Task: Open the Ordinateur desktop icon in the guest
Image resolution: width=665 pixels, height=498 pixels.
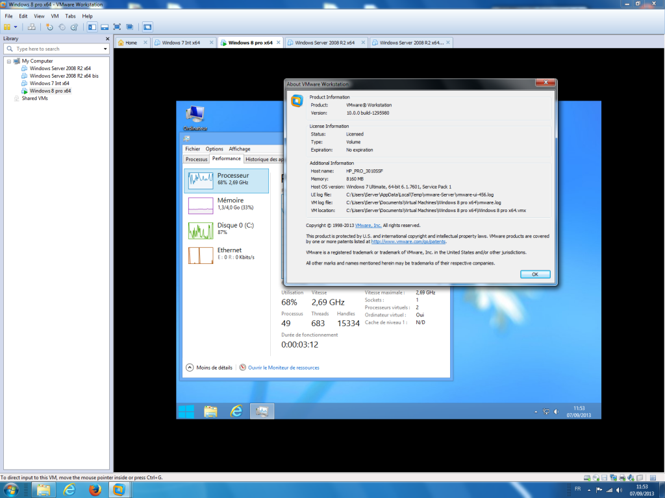Action: pos(195,118)
